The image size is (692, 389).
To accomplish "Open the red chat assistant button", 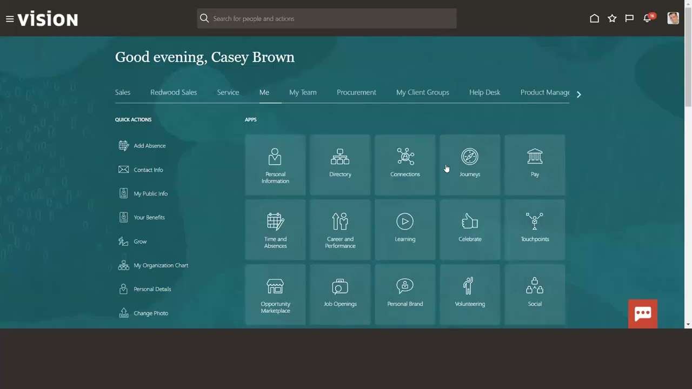I will point(643,314).
